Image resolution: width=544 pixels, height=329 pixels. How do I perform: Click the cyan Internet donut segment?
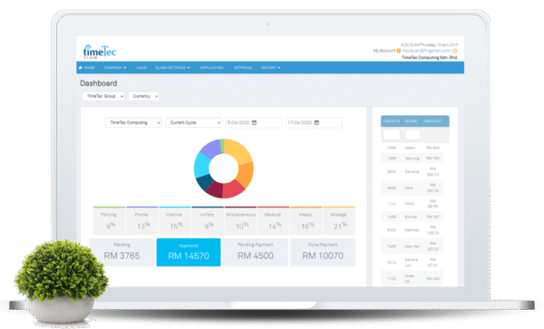201,165
